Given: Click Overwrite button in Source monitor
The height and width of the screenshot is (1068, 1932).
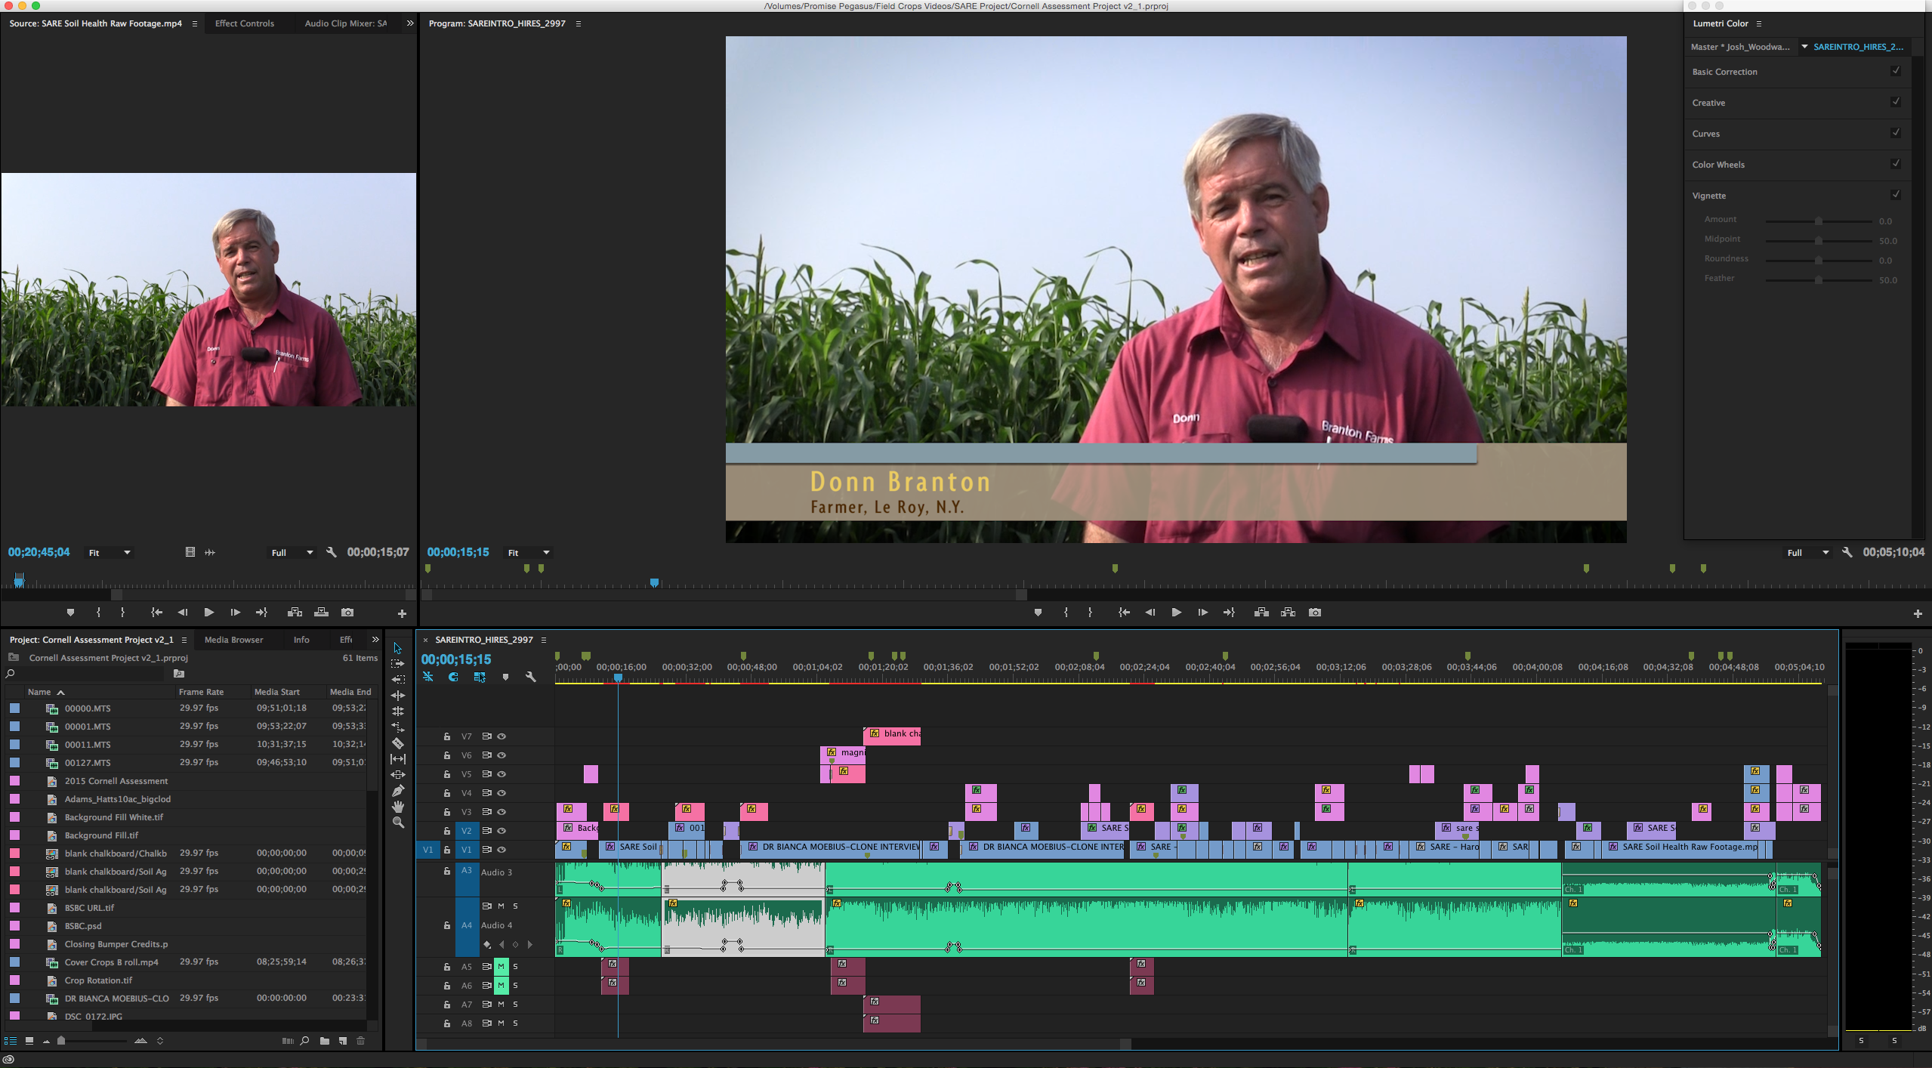Looking at the screenshot, I should click(x=321, y=613).
